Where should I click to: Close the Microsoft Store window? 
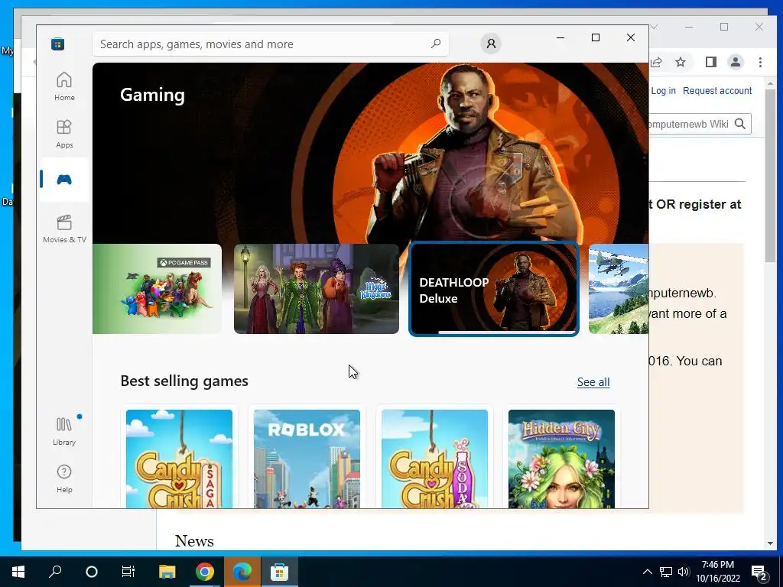(x=631, y=37)
